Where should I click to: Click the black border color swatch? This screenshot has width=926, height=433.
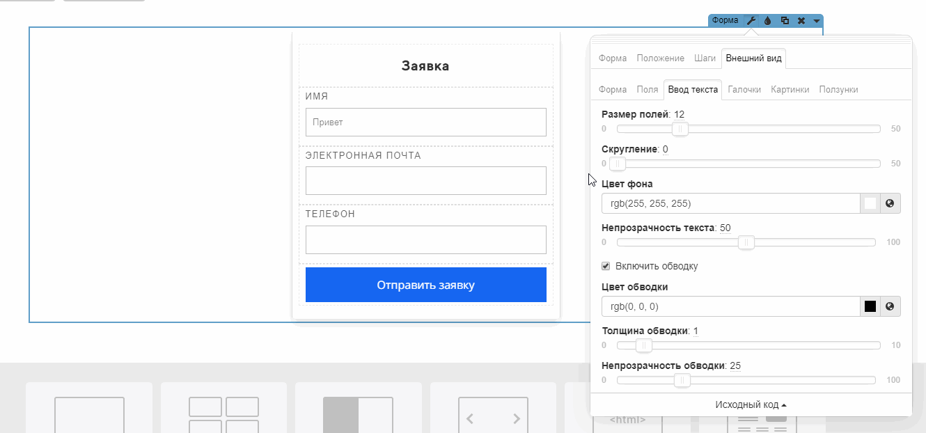pos(870,306)
